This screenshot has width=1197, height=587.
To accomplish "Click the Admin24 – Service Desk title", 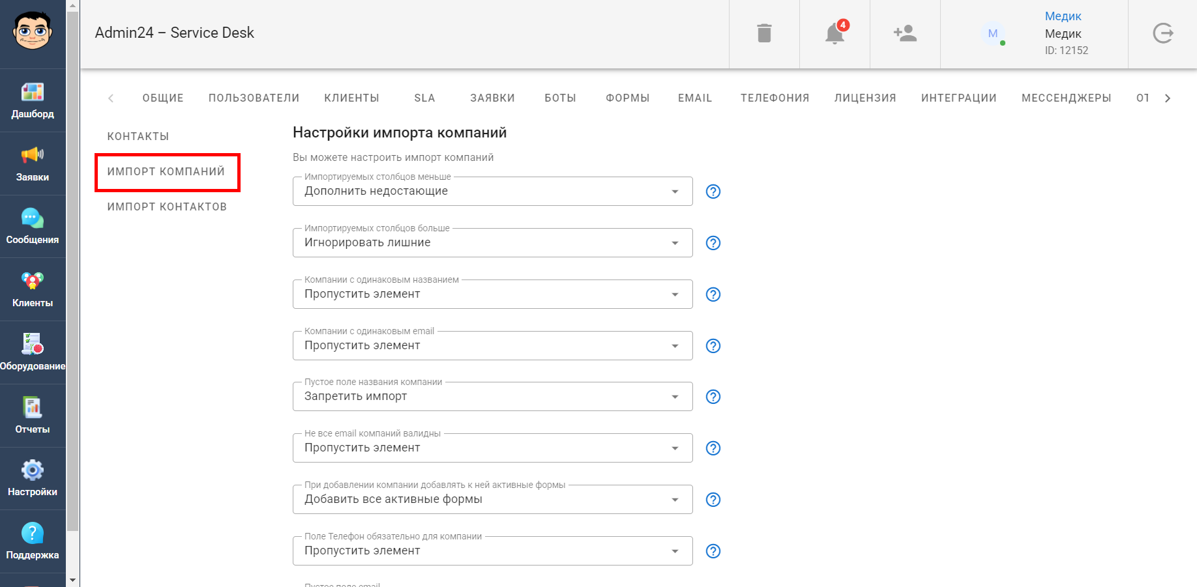I will [x=174, y=33].
